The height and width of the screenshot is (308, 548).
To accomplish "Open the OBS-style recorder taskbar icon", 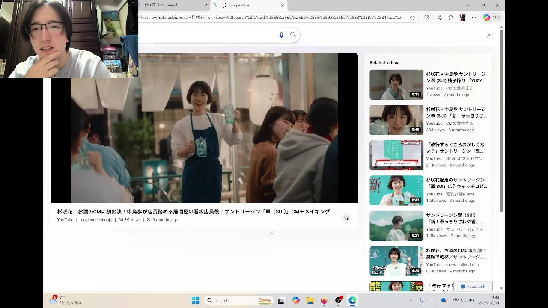I will tap(338, 300).
